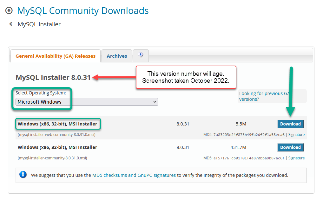Download the 431.7M full installer
The image size is (323, 199).
290,147
